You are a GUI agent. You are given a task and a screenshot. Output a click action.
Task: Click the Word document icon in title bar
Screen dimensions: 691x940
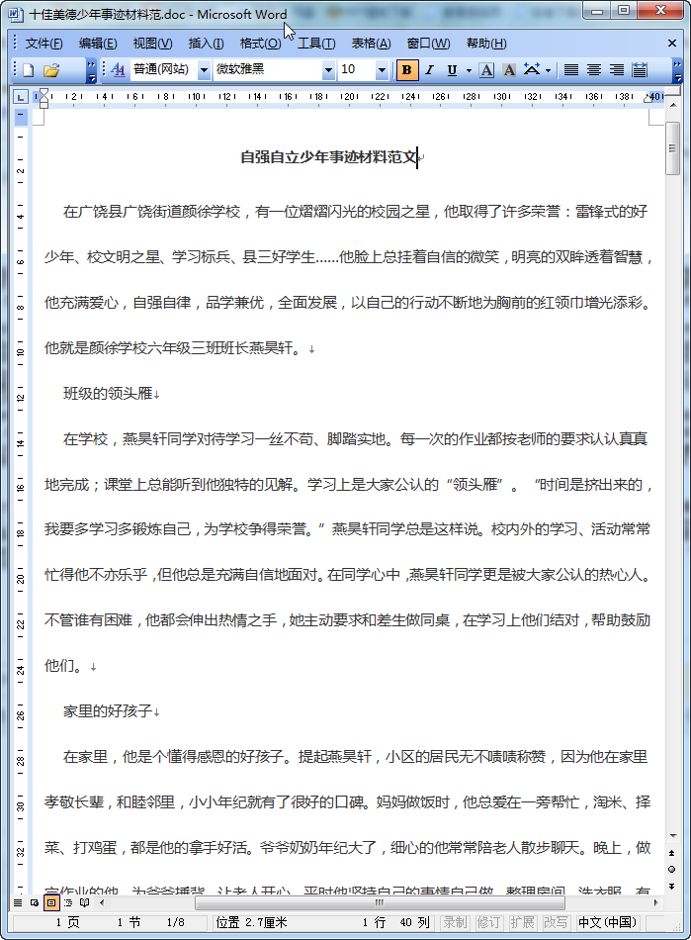coord(16,14)
